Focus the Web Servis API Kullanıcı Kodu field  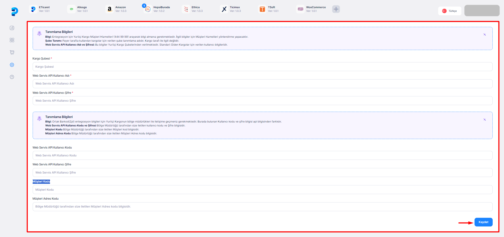(262, 155)
